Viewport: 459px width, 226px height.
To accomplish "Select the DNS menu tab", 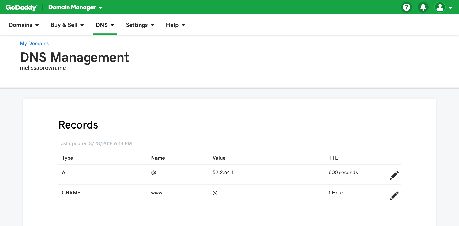I will coord(105,25).
